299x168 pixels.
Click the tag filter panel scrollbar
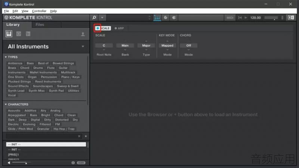tap(88, 80)
